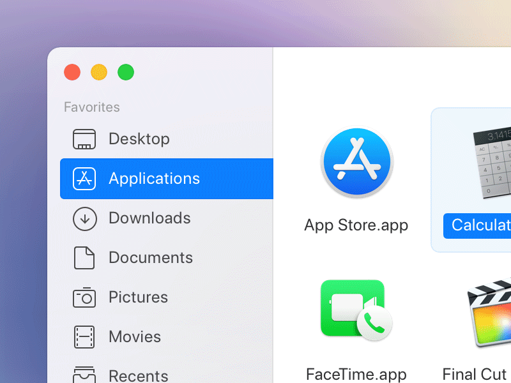This screenshot has width=511, height=383.
Task: Click the Applications A-pencil sidebar icon
Action: pos(84,178)
